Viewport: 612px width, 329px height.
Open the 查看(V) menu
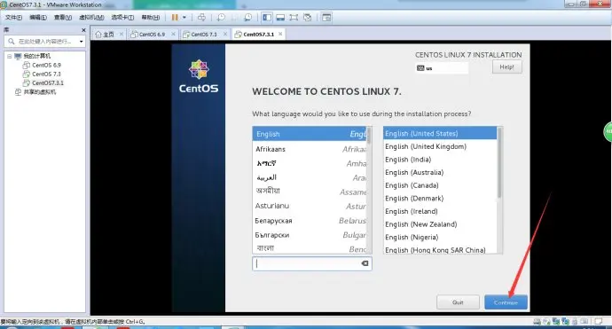(63, 17)
